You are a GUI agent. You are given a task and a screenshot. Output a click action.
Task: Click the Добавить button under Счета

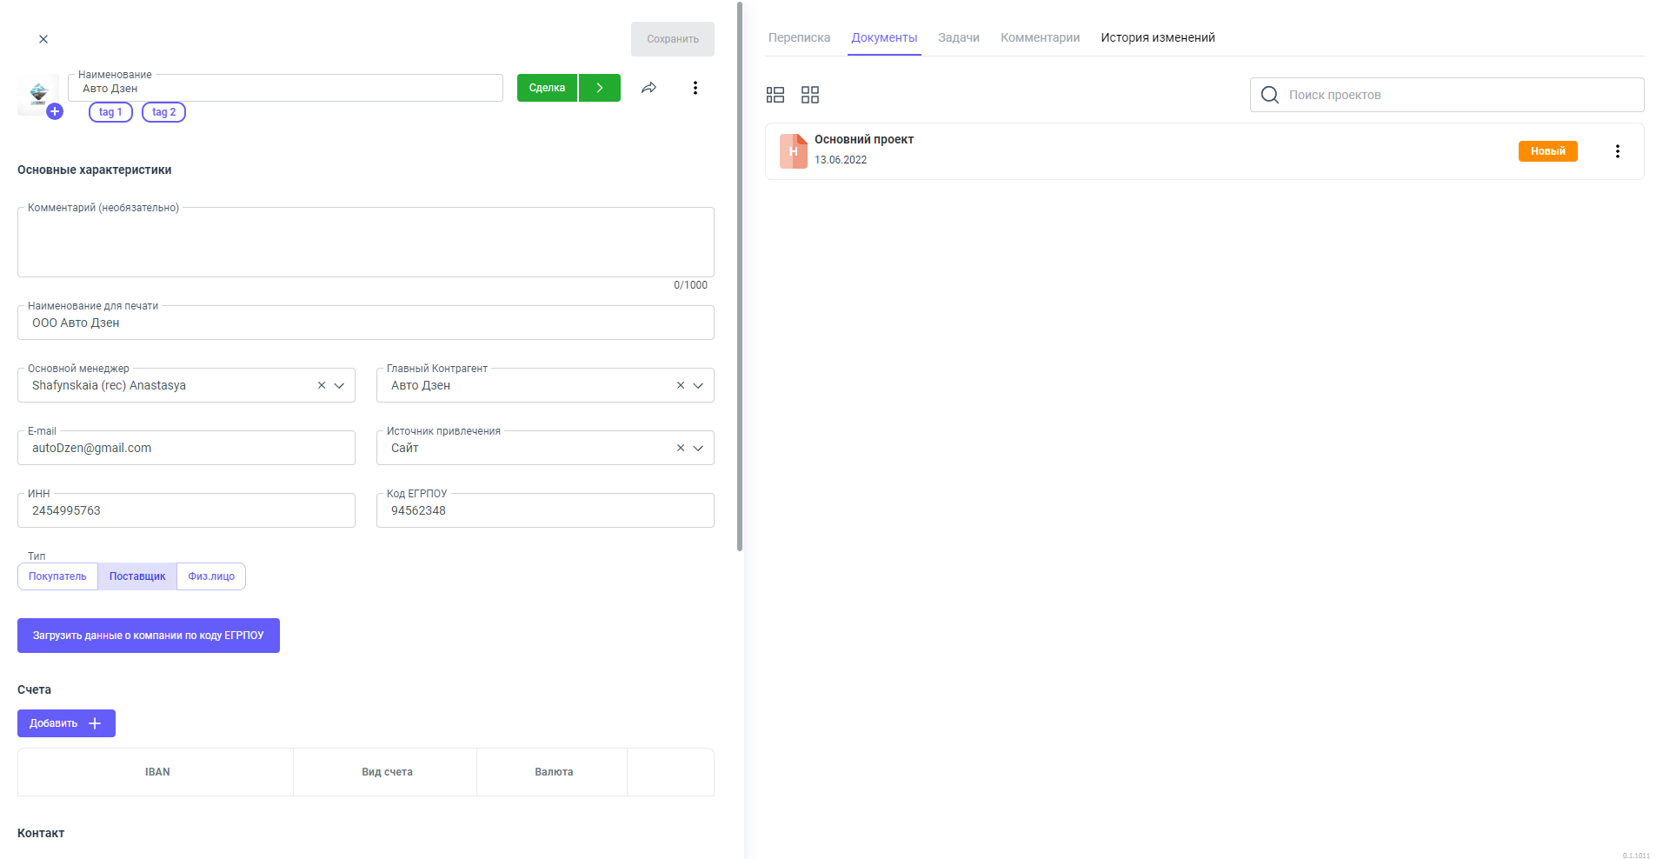(x=66, y=723)
